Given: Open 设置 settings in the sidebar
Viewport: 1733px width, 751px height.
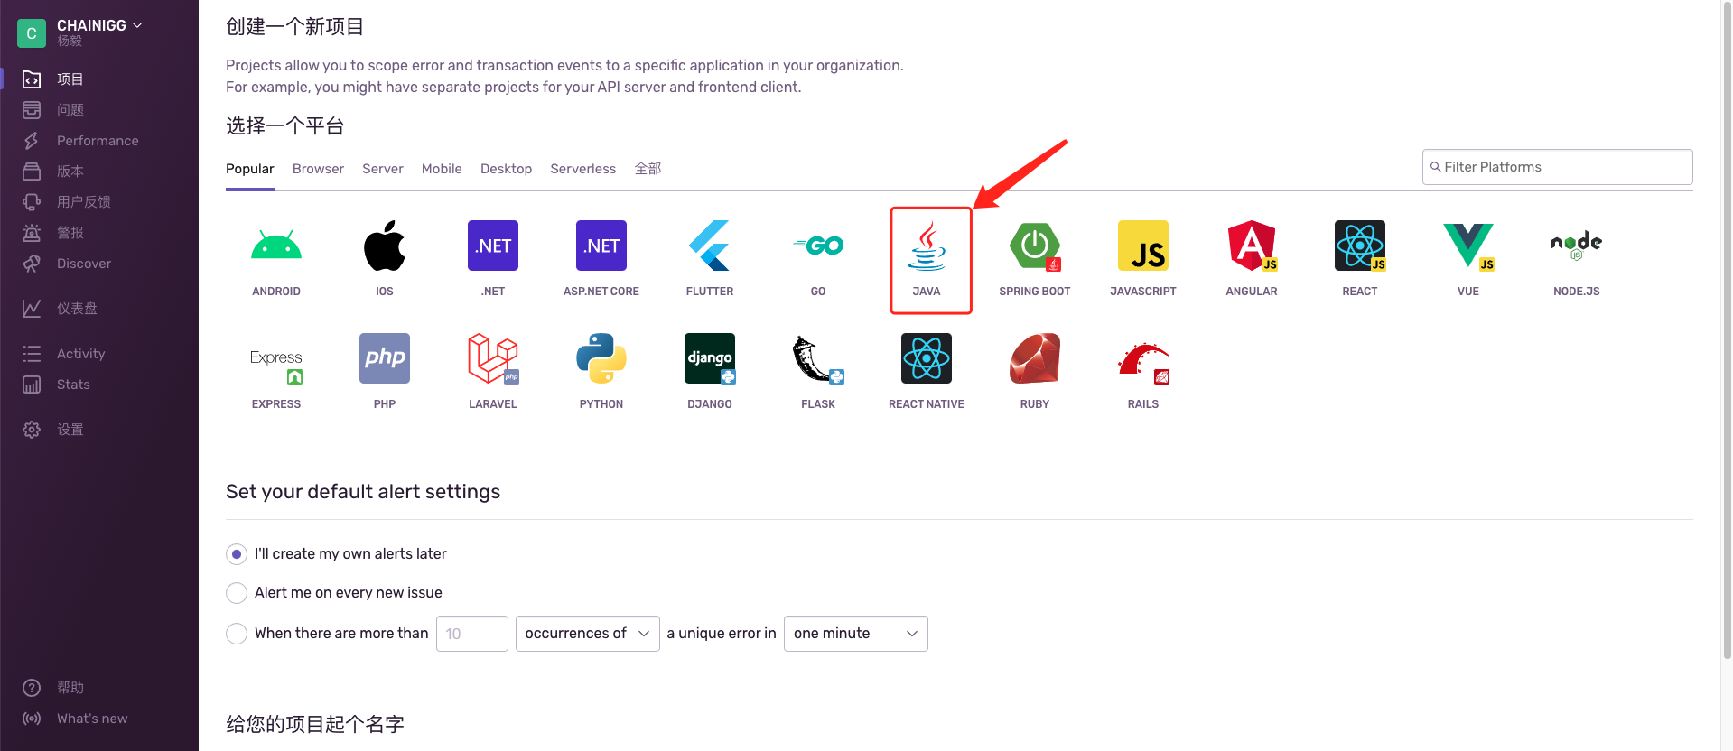Looking at the screenshot, I should tap(70, 430).
